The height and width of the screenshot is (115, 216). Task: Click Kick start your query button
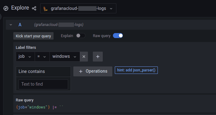click(33, 36)
